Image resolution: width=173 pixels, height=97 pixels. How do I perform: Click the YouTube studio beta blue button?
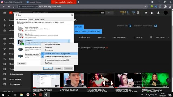[88, 32]
